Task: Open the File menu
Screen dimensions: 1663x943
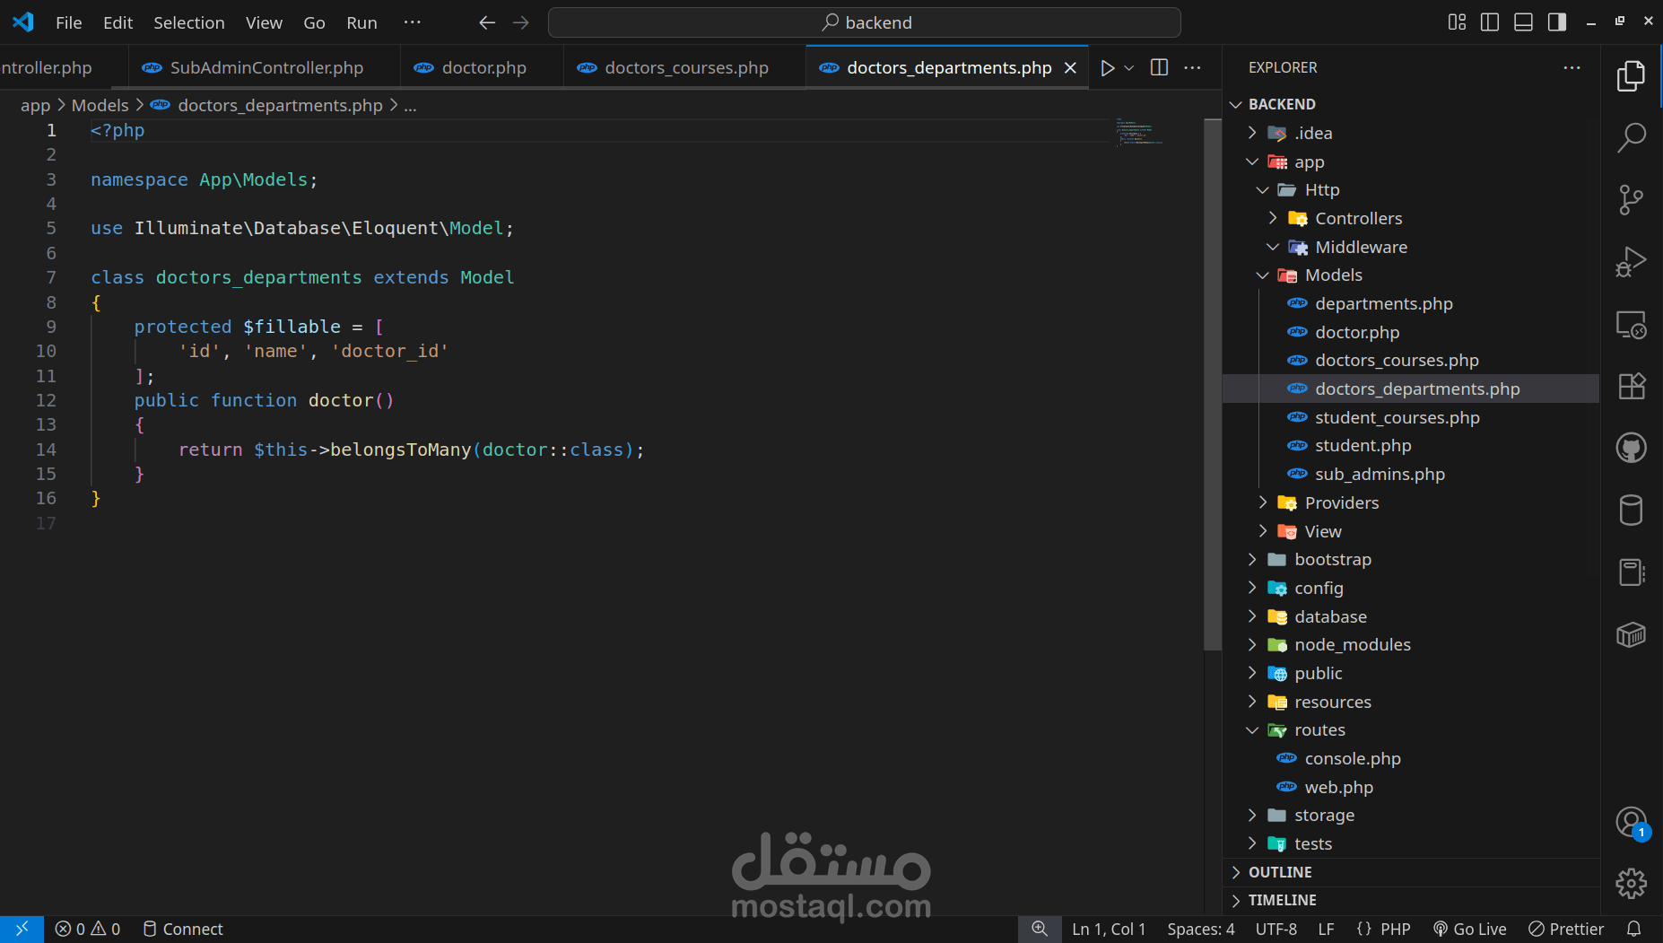Action: coord(68,22)
